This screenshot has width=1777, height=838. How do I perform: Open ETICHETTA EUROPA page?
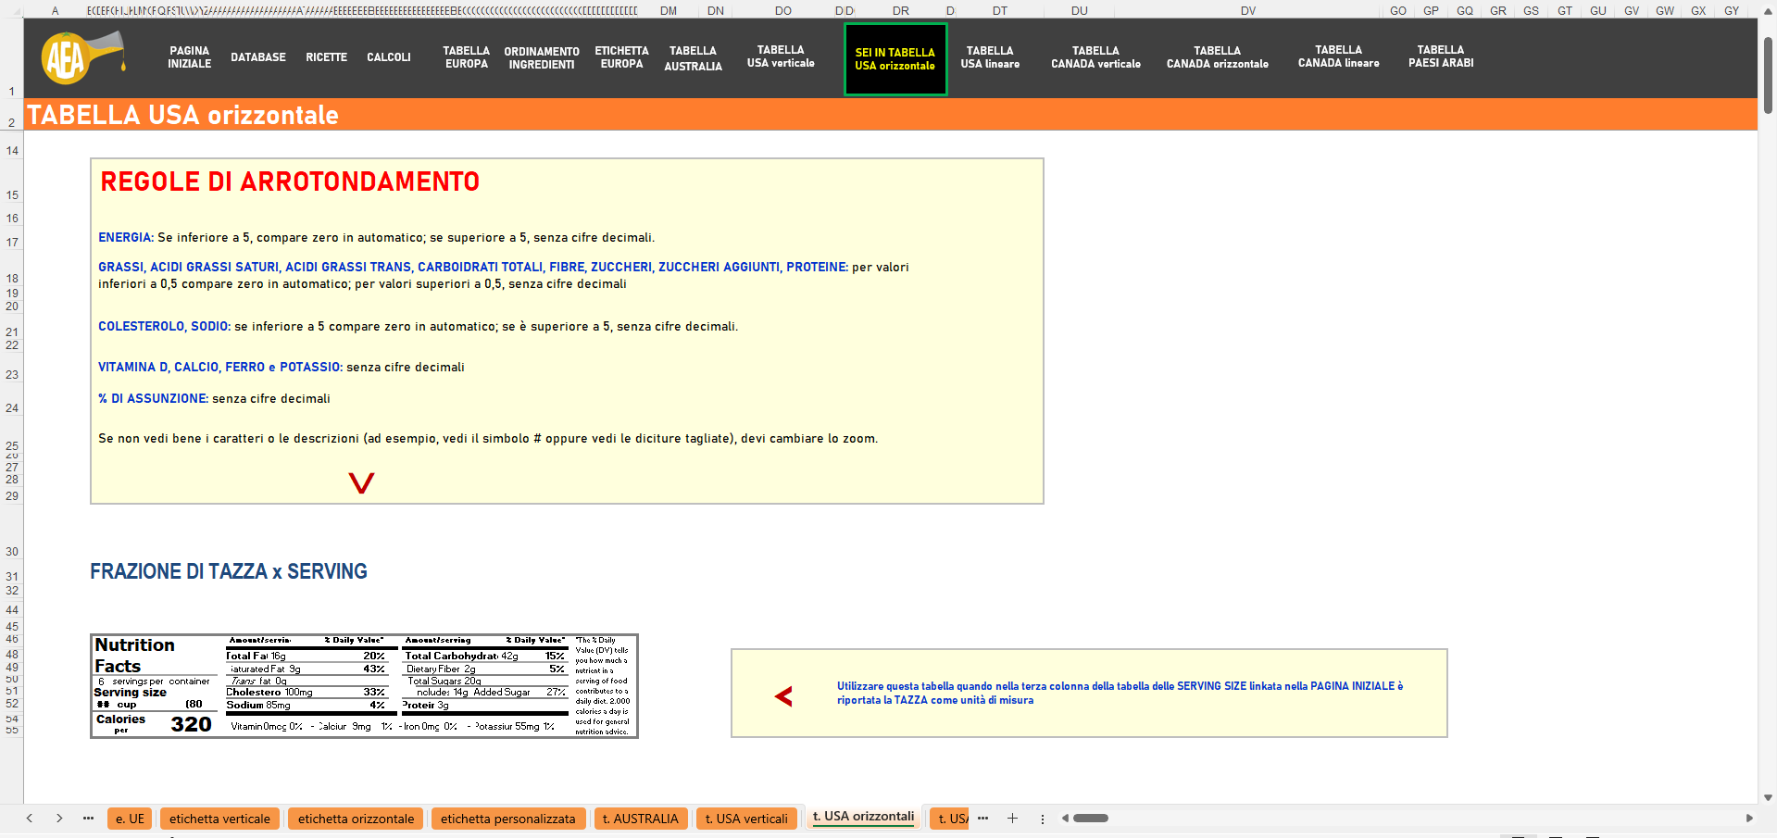(621, 57)
